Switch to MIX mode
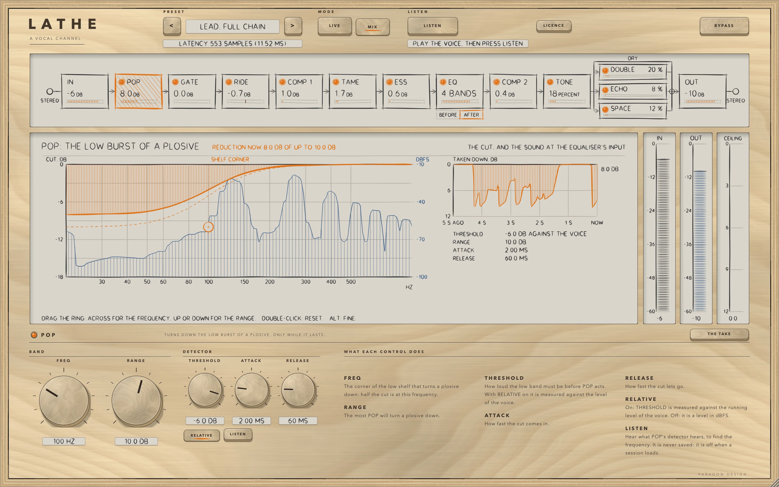The image size is (779, 487). click(372, 27)
